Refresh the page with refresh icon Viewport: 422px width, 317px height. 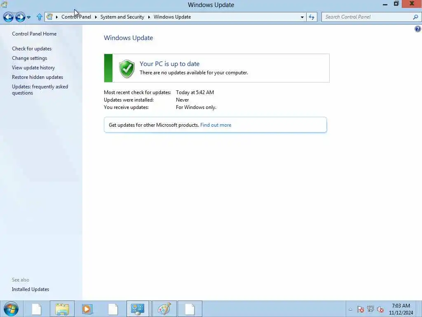pyautogui.click(x=312, y=17)
